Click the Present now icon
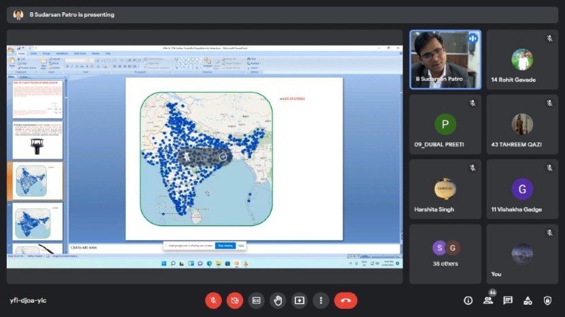 click(300, 300)
